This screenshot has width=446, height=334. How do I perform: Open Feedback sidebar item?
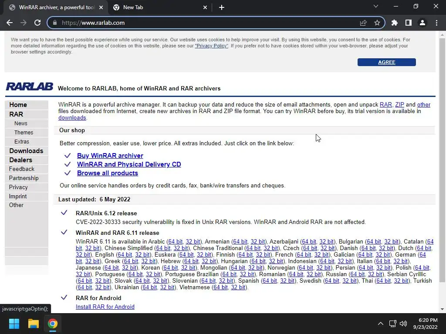pos(22,169)
